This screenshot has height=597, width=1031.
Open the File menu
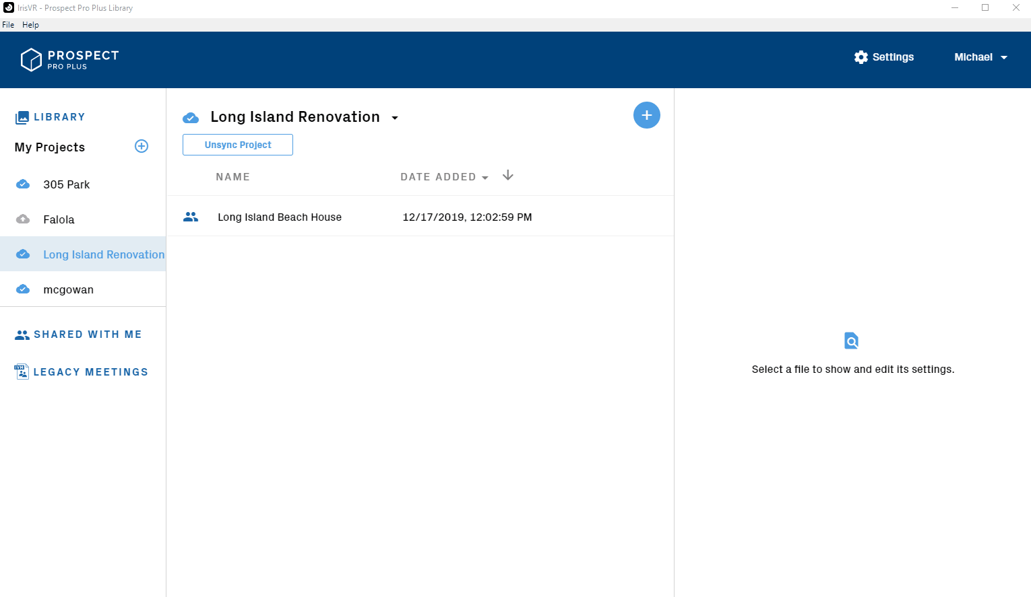(8, 25)
